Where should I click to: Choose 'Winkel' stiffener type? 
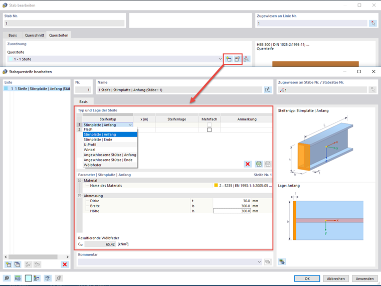pyautogui.click(x=110, y=150)
